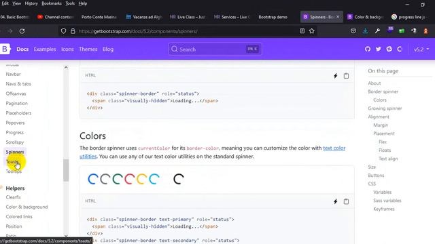Open Spinners in the sidebar

[x=15, y=152]
